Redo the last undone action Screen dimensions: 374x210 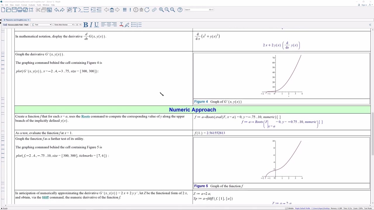pyautogui.click(x=62, y=10)
